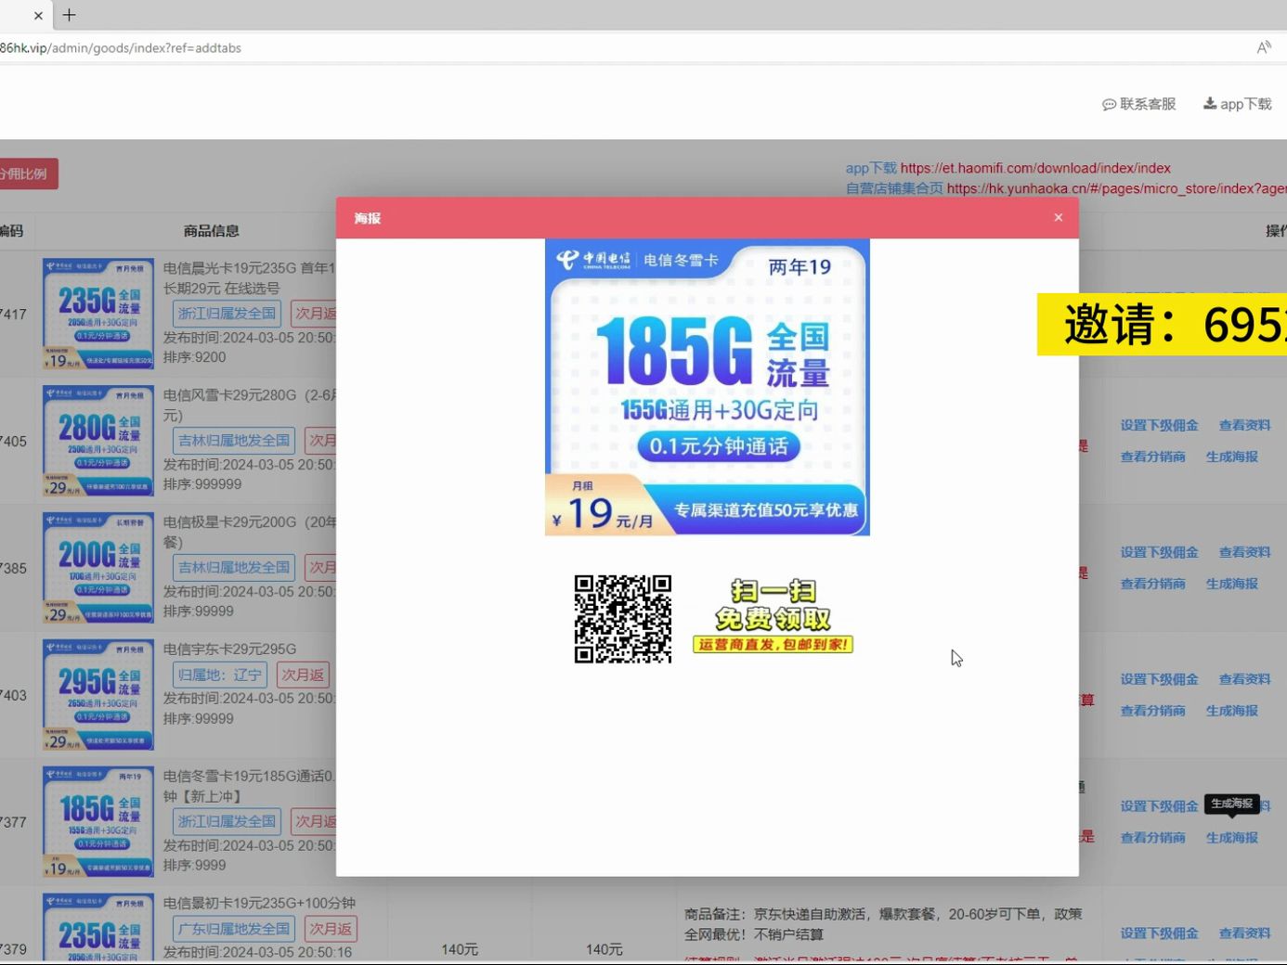Open 联系客服 contact support link
The image size is (1287, 965).
click(1138, 104)
